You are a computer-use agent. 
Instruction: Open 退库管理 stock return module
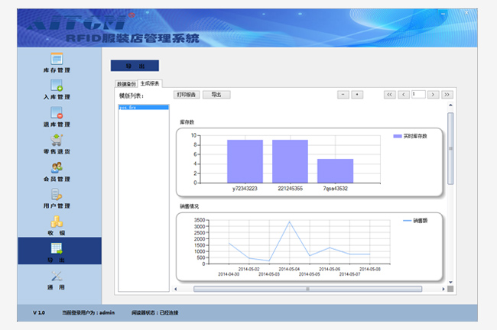point(56,117)
